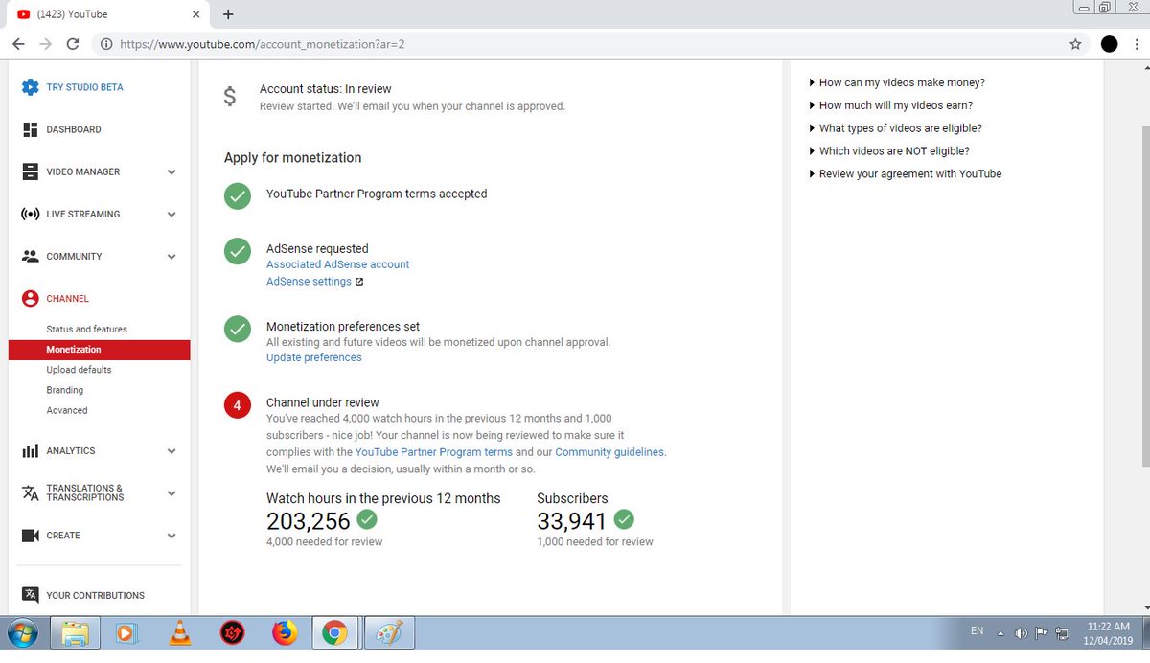Screen dimensions: 1150x663
Task: Click the browser back arrow
Action: (18, 44)
